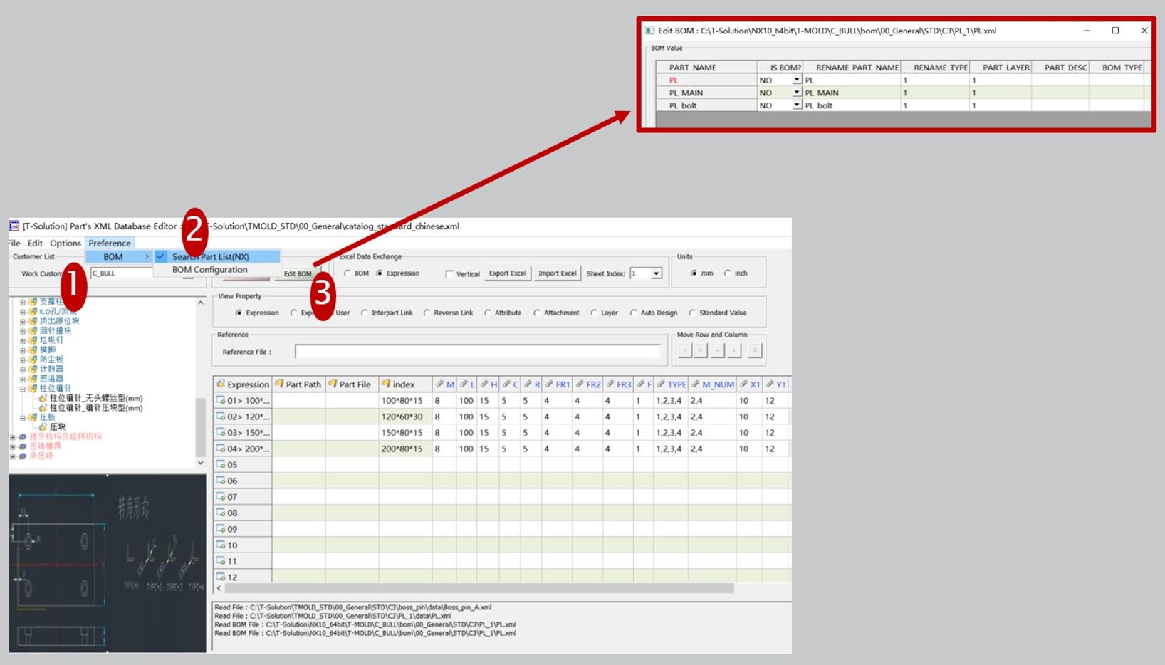Image resolution: width=1165 pixels, height=665 pixels.
Task: Click the Part File column header icon
Action: (333, 384)
